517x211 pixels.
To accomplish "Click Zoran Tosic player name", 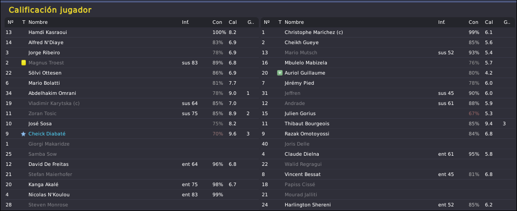I will [42, 114].
